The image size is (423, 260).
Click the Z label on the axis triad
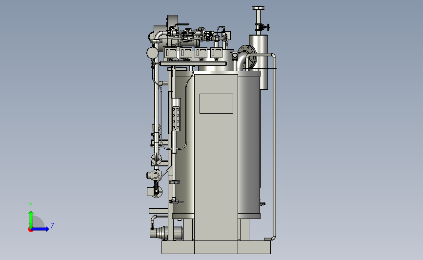pos(52,226)
